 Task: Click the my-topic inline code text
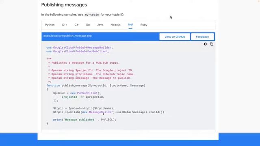(92, 15)
